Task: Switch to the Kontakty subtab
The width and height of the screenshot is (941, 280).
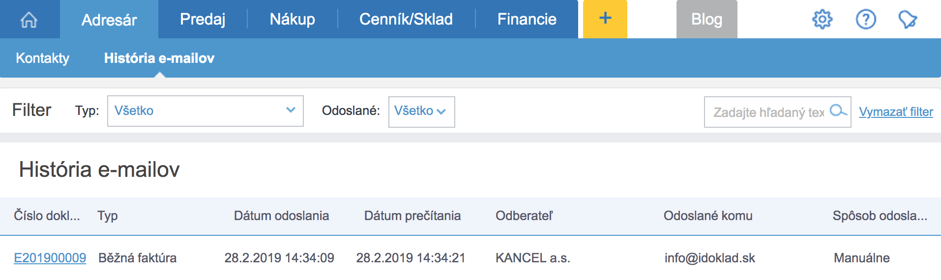Action: point(43,58)
